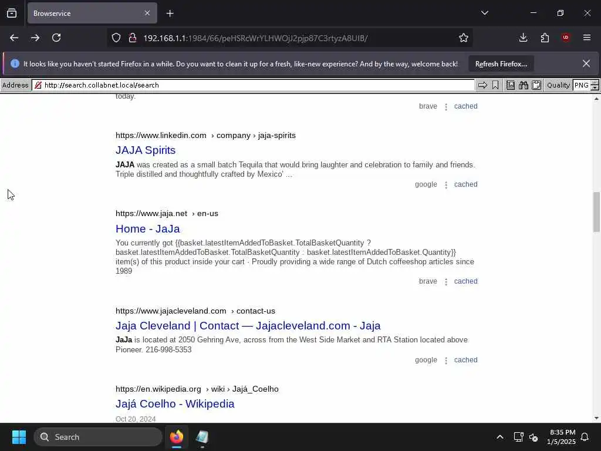Open the list all tabs chevron
Viewport: 601px width, 451px height.
pyautogui.click(x=485, y=13)
